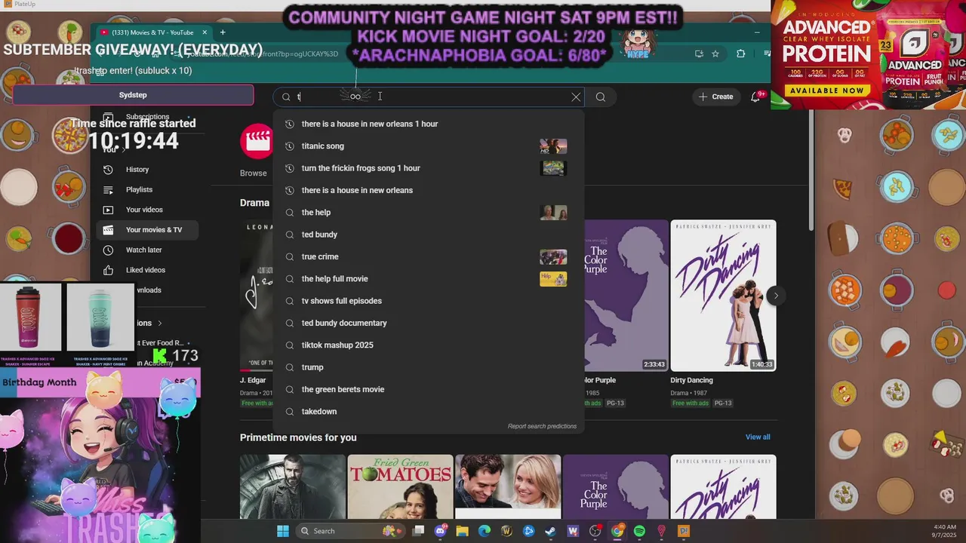Open Microsoft Edge from taskbar
The image size is (966, 543).
tap(485, 531)
